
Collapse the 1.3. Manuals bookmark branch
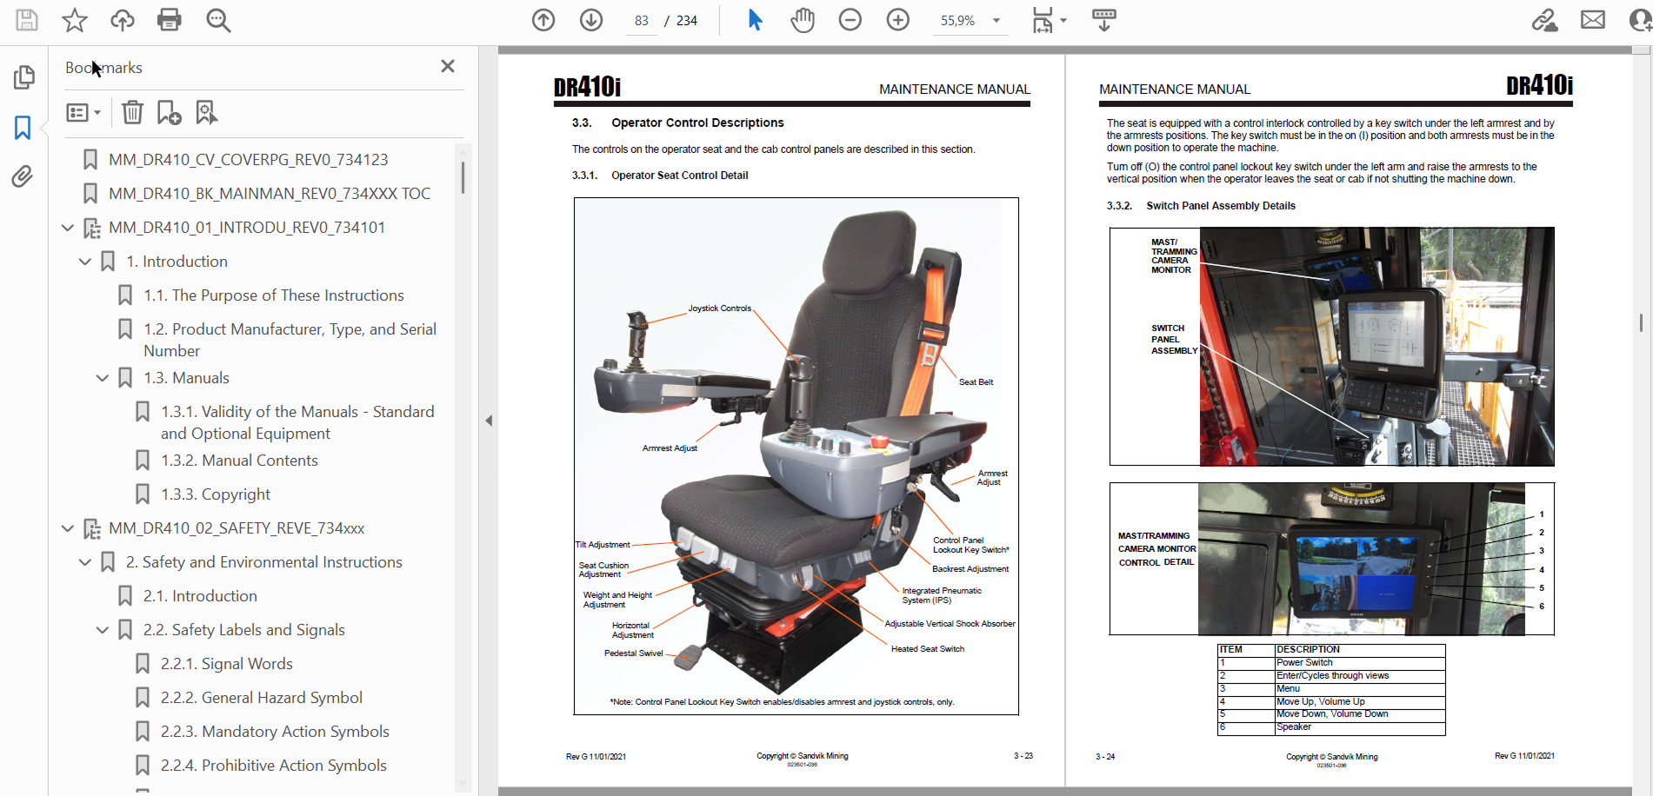coord(103,378)
